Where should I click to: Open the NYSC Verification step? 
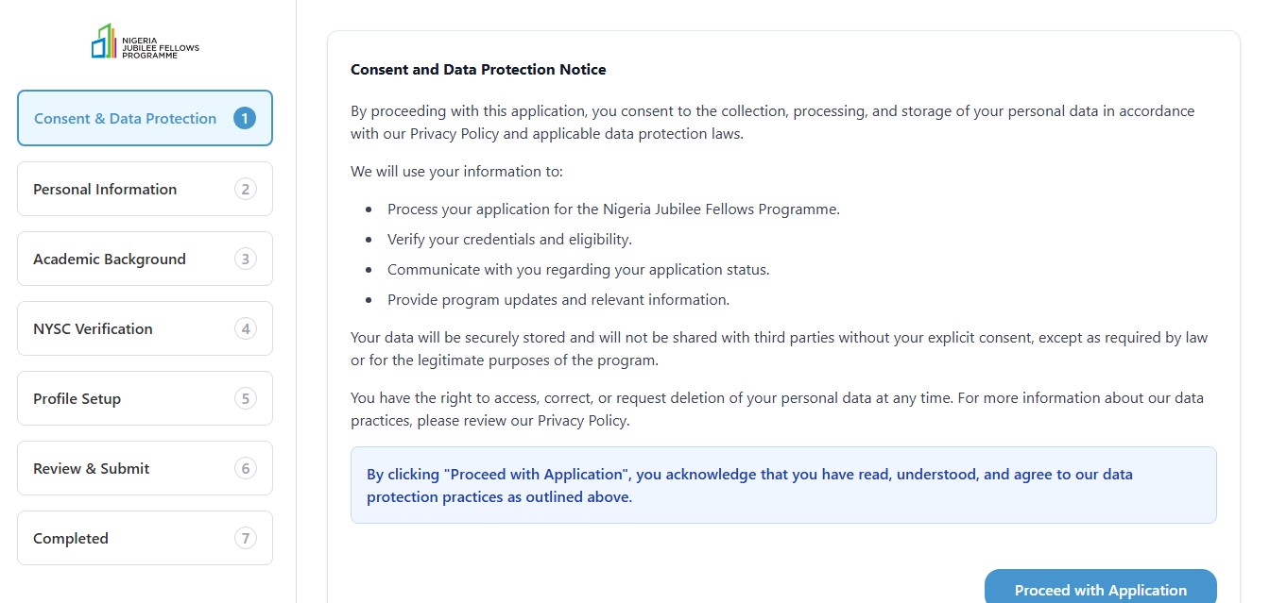tap(93, 329)
